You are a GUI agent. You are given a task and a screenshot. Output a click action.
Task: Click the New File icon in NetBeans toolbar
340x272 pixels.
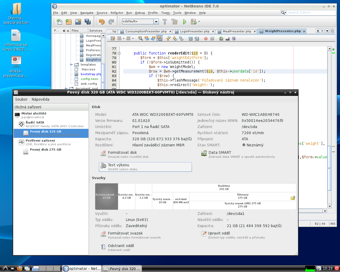coord(59,22)
